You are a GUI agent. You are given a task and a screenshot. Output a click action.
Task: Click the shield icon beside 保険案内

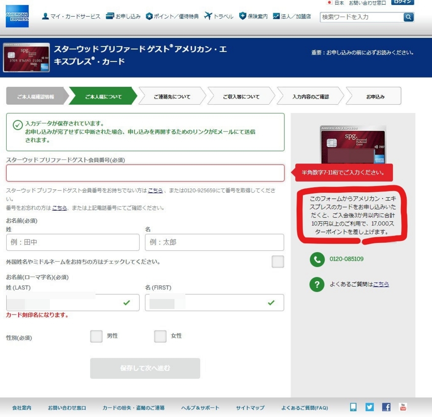tap(243, 16)
